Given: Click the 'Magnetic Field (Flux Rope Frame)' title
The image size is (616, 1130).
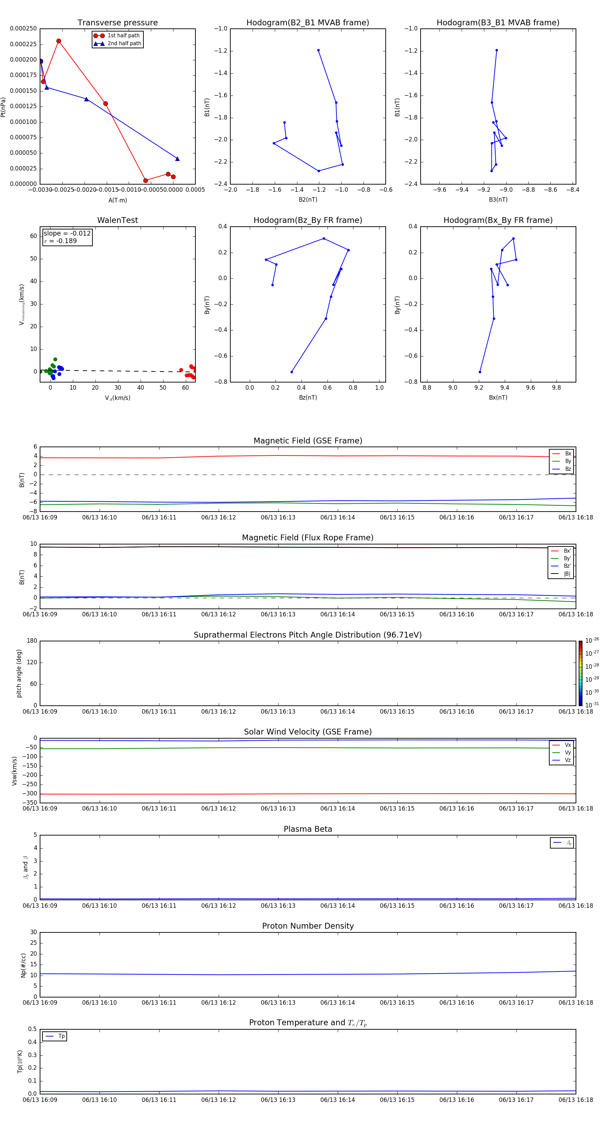Looking at the screenshot, I should tap(308, 538).
